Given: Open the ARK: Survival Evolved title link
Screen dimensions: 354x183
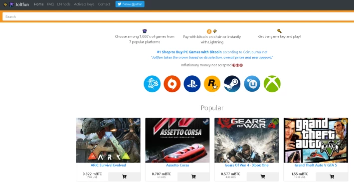Looking at the screenshot, I should tap(108, 165).
